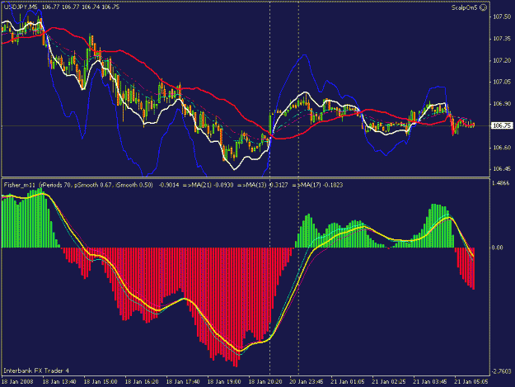
Task: Click the 21 Jan 02:25 time label
Action: [389, 382]
